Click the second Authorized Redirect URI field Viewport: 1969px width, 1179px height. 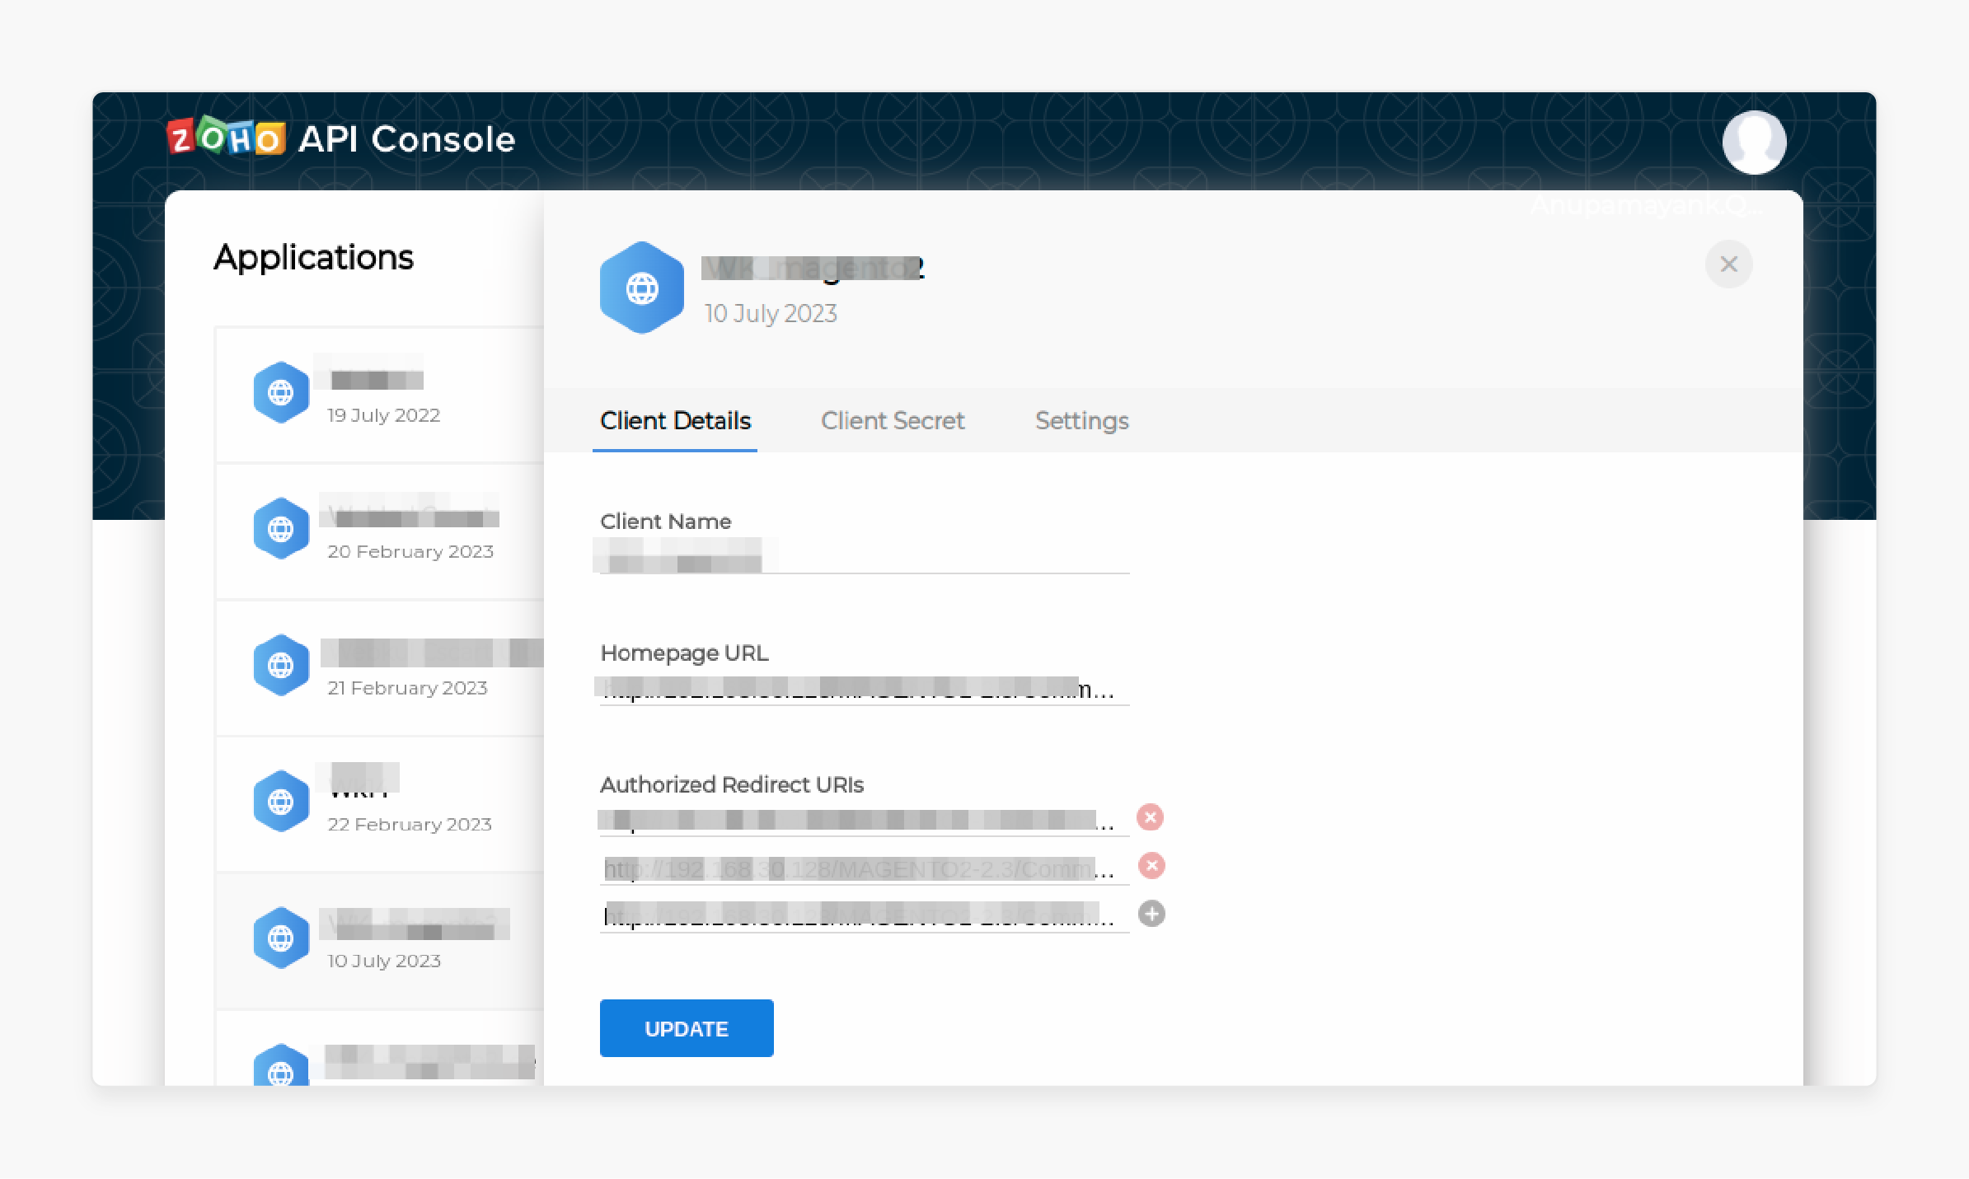[864, 868]
